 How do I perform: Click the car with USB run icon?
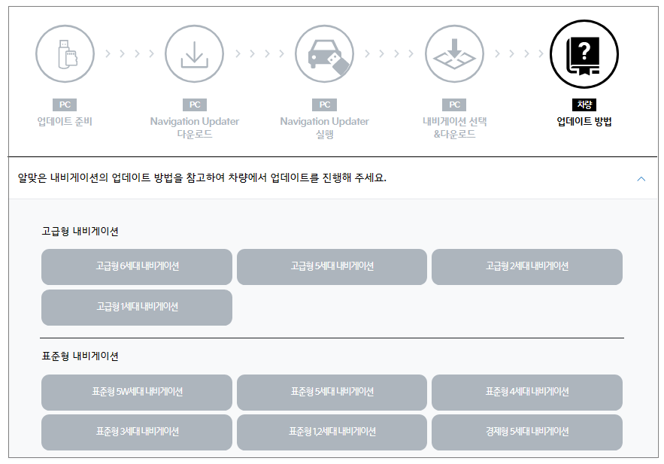324,53
